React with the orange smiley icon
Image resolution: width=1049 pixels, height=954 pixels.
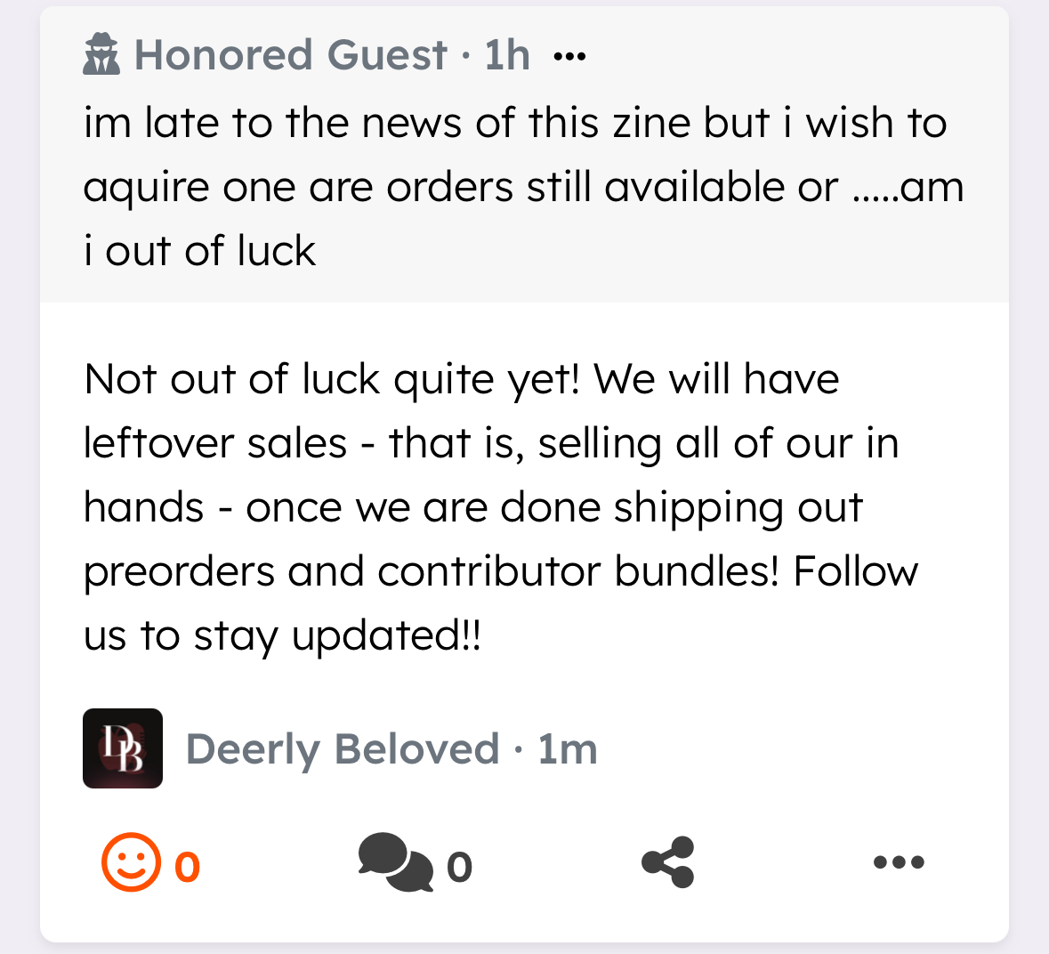(132, 862)
